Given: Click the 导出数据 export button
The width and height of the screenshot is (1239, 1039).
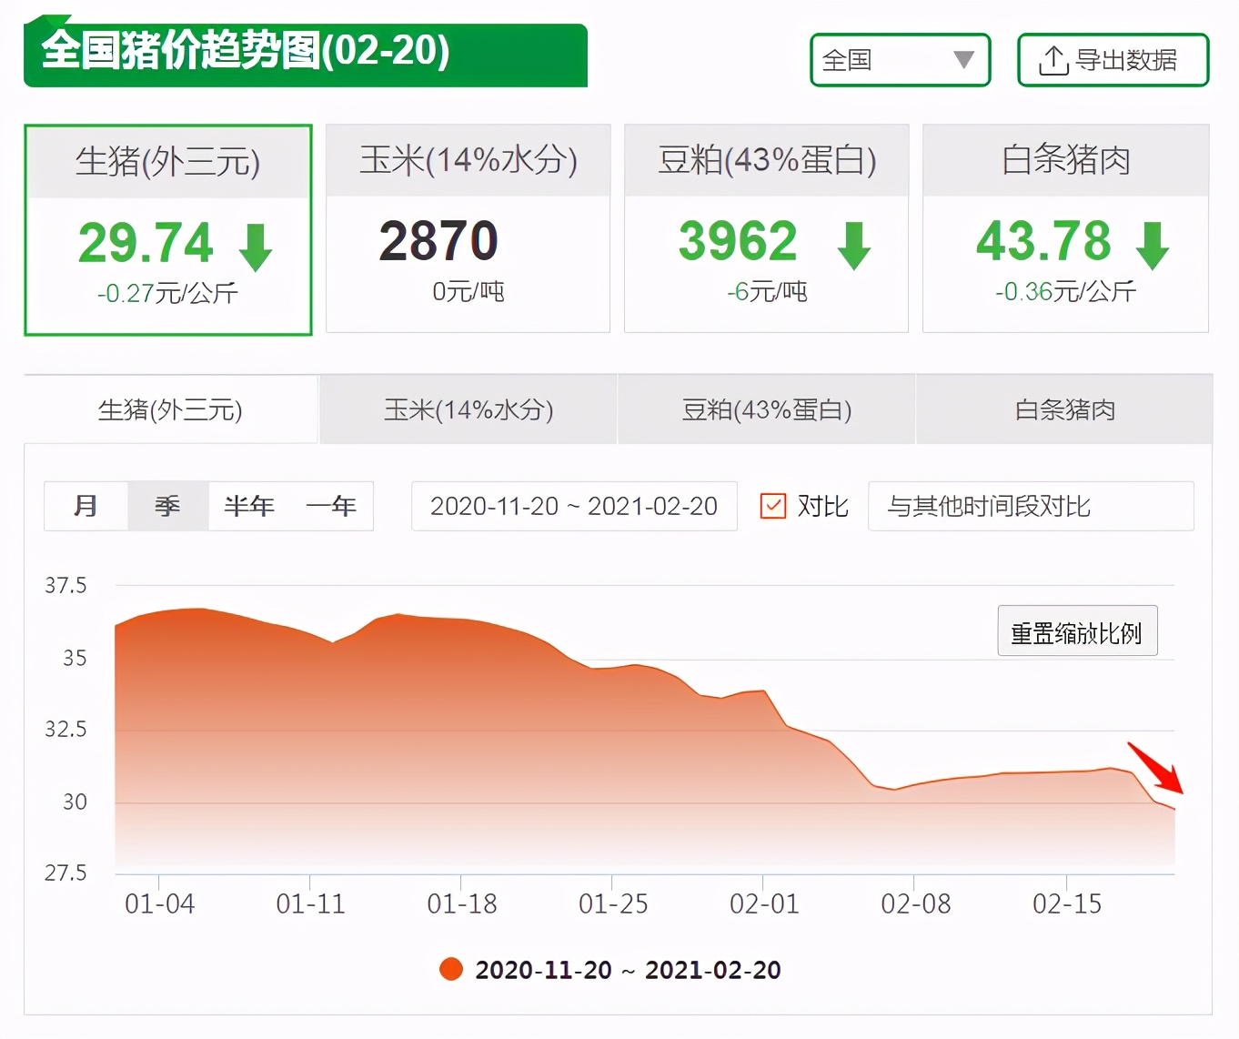Looking at the screenshot, I should click(x=1113, y=60).
